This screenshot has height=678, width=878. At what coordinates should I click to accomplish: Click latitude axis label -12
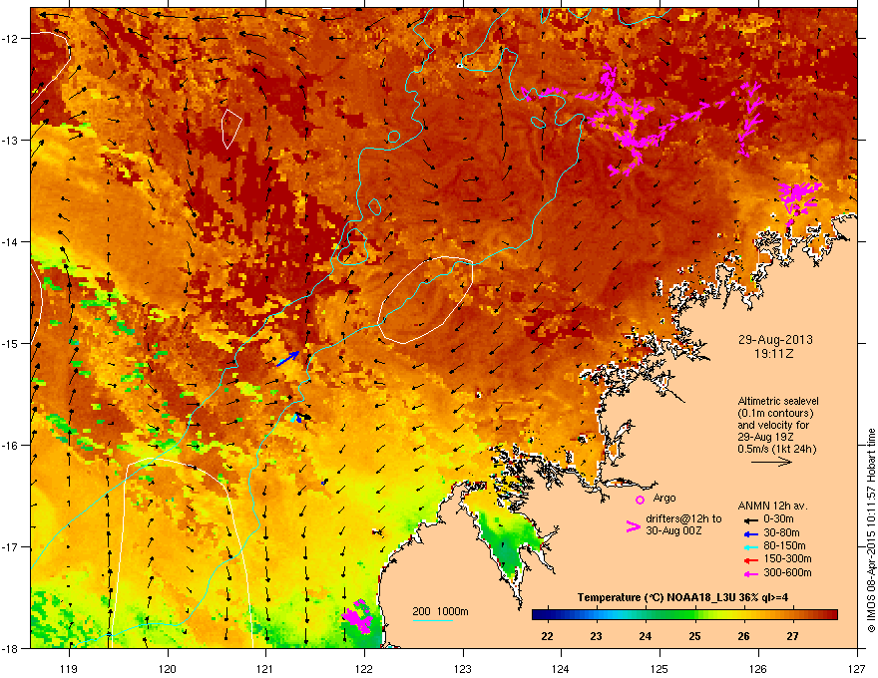coord(12,39)
